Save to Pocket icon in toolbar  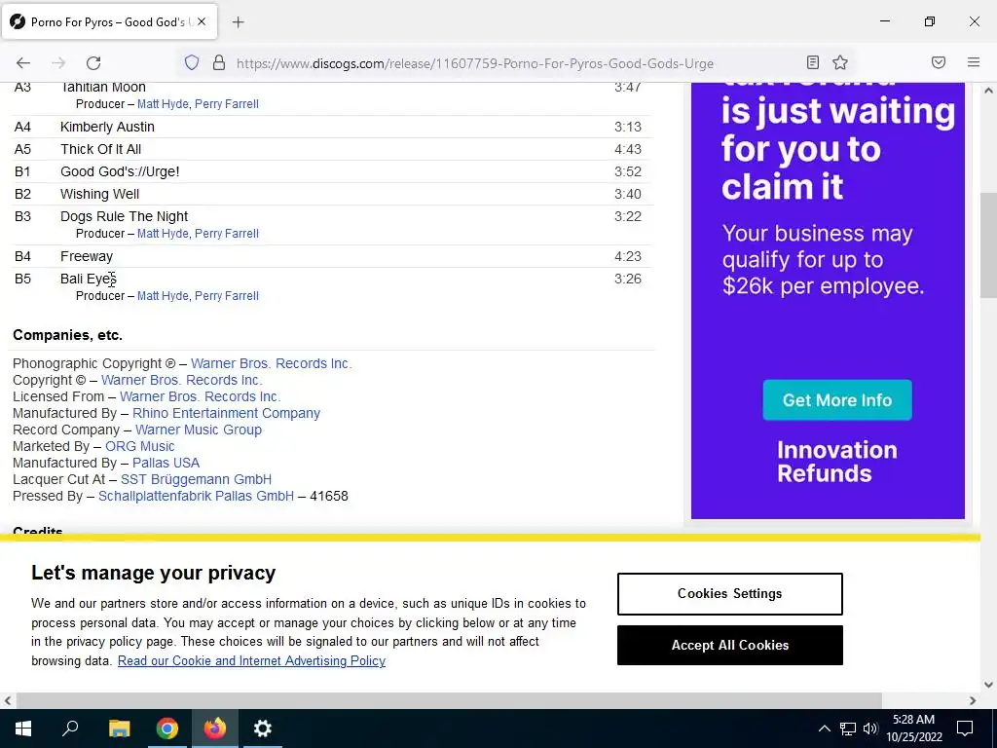click(939, 62)
